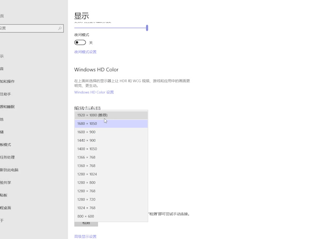This screenshot has height=239, width=319.
Task: Select 1366 × 768 resolution entry
Action: 111,158
